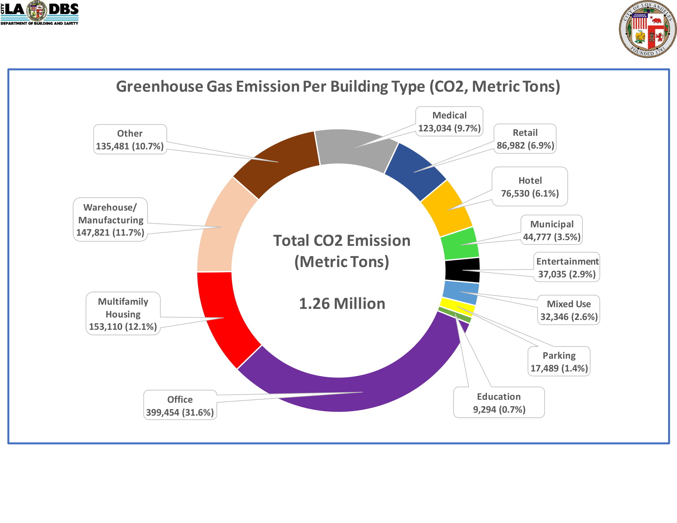Select the Warehouse/Manufacturing 147,821 (11.7%) label
677x523 pixels.
(x=110, y=219)
